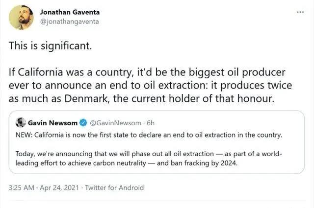The height and width of the screenshot is (208, 314).
Task: Open Jonathan Gaventa's profile picture
Action: coord(21,17)
